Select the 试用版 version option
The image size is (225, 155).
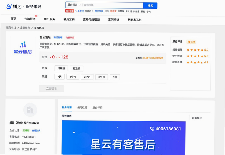[x=61, y=68]
